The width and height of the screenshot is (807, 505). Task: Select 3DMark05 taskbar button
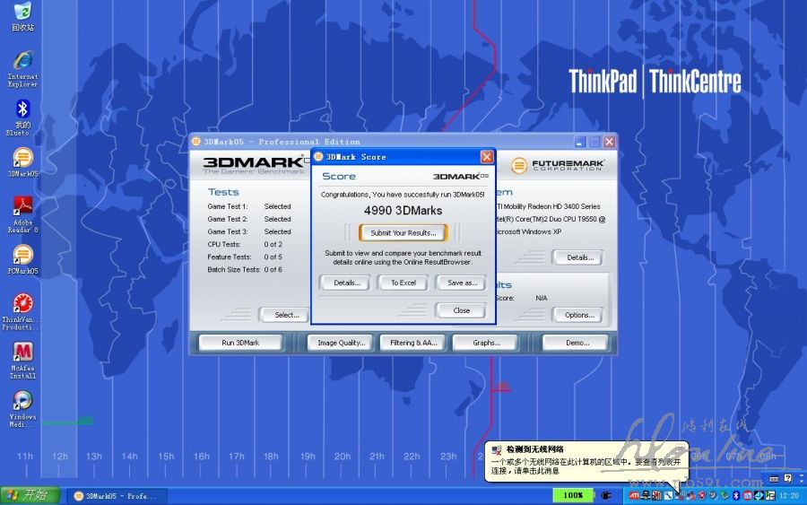[x=115, y=495]
